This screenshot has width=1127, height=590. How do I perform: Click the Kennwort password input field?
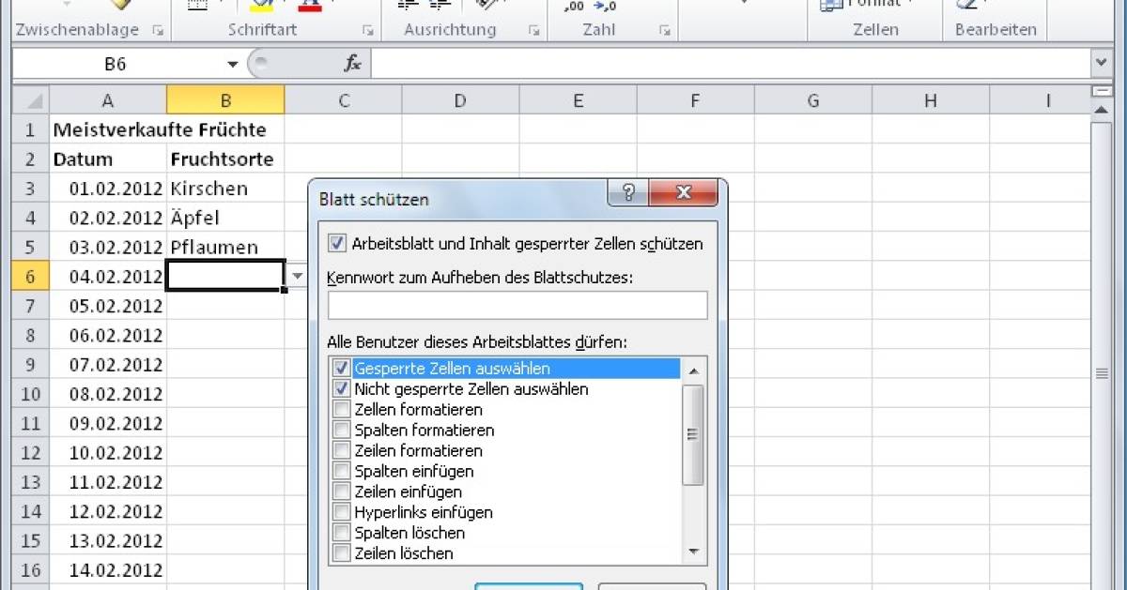[517, 305]
